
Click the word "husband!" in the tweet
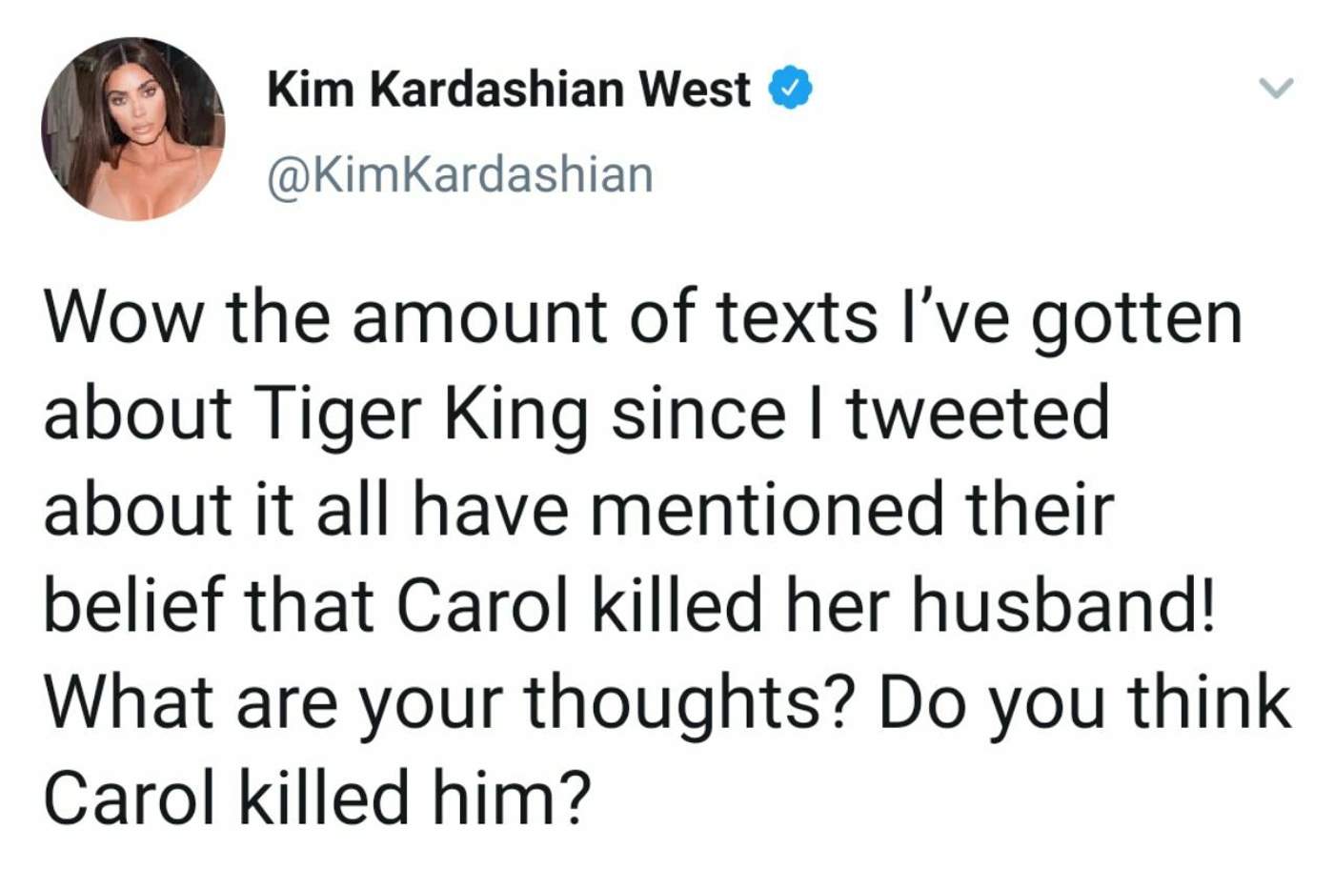tap(1063, 605)
